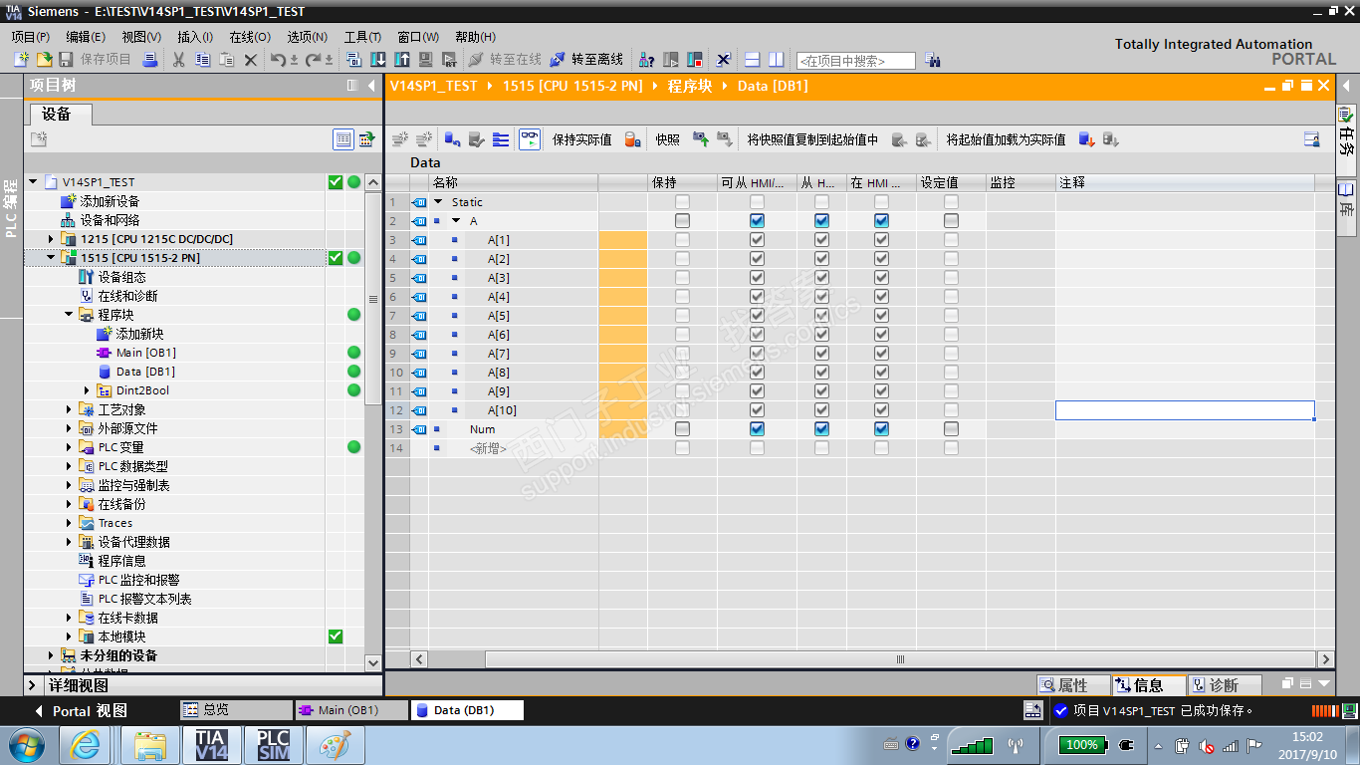Switch to the 信息 tab
The width and height of the screenshot is (1360, 765).
click(1149, 685)
